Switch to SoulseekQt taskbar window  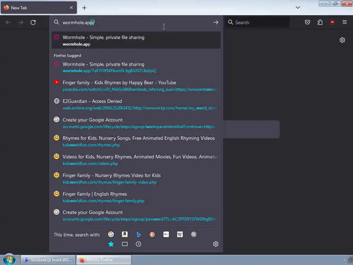48,260
